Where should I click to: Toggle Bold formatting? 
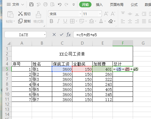click(x=51, y=21)
